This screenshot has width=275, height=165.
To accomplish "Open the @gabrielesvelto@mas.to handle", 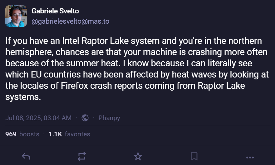I will tap(70, 21).
